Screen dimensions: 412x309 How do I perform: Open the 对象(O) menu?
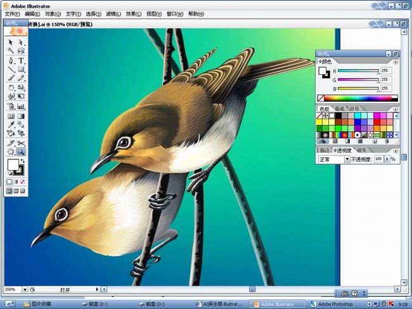(x=53, y=14)
